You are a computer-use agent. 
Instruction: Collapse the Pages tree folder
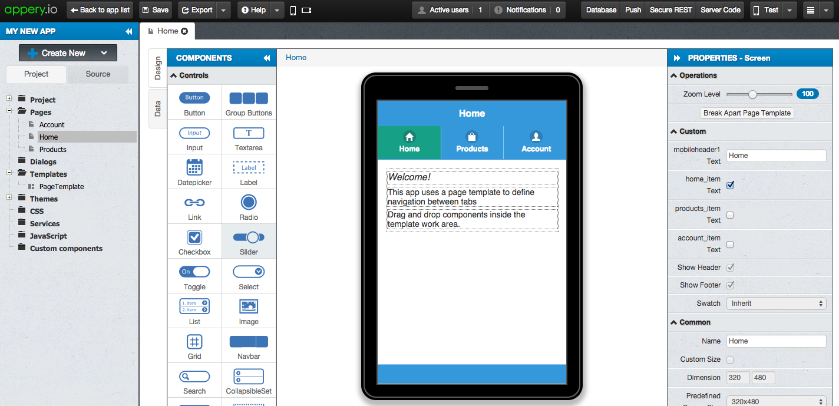[x=9, y=111]
